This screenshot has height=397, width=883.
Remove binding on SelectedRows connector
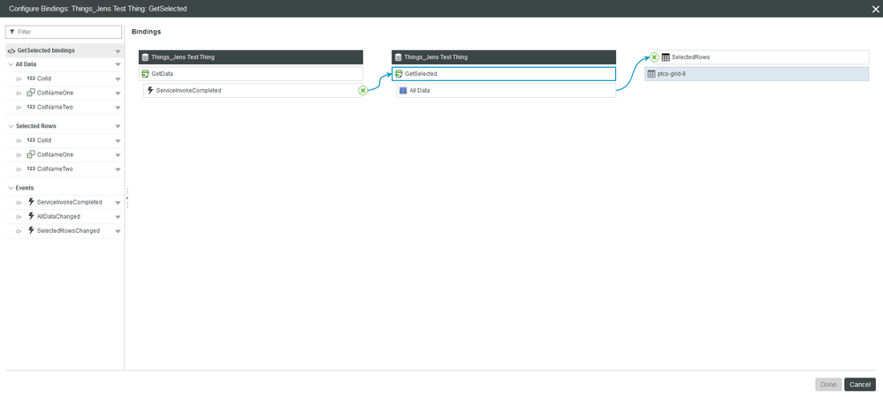click(654, 57)
